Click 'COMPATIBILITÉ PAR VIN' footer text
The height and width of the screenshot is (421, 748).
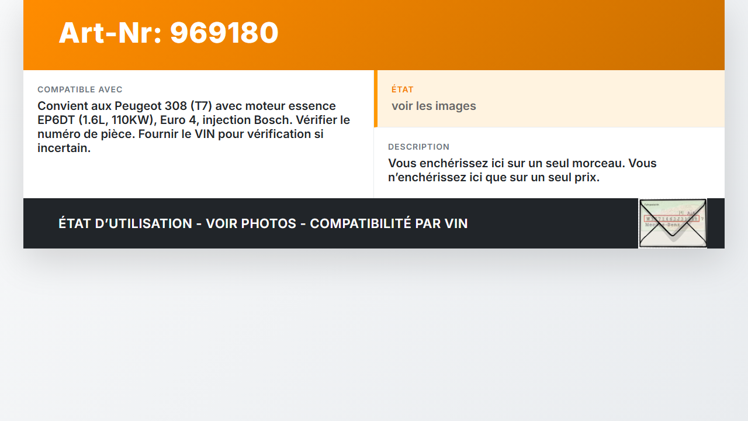(389, 223)
